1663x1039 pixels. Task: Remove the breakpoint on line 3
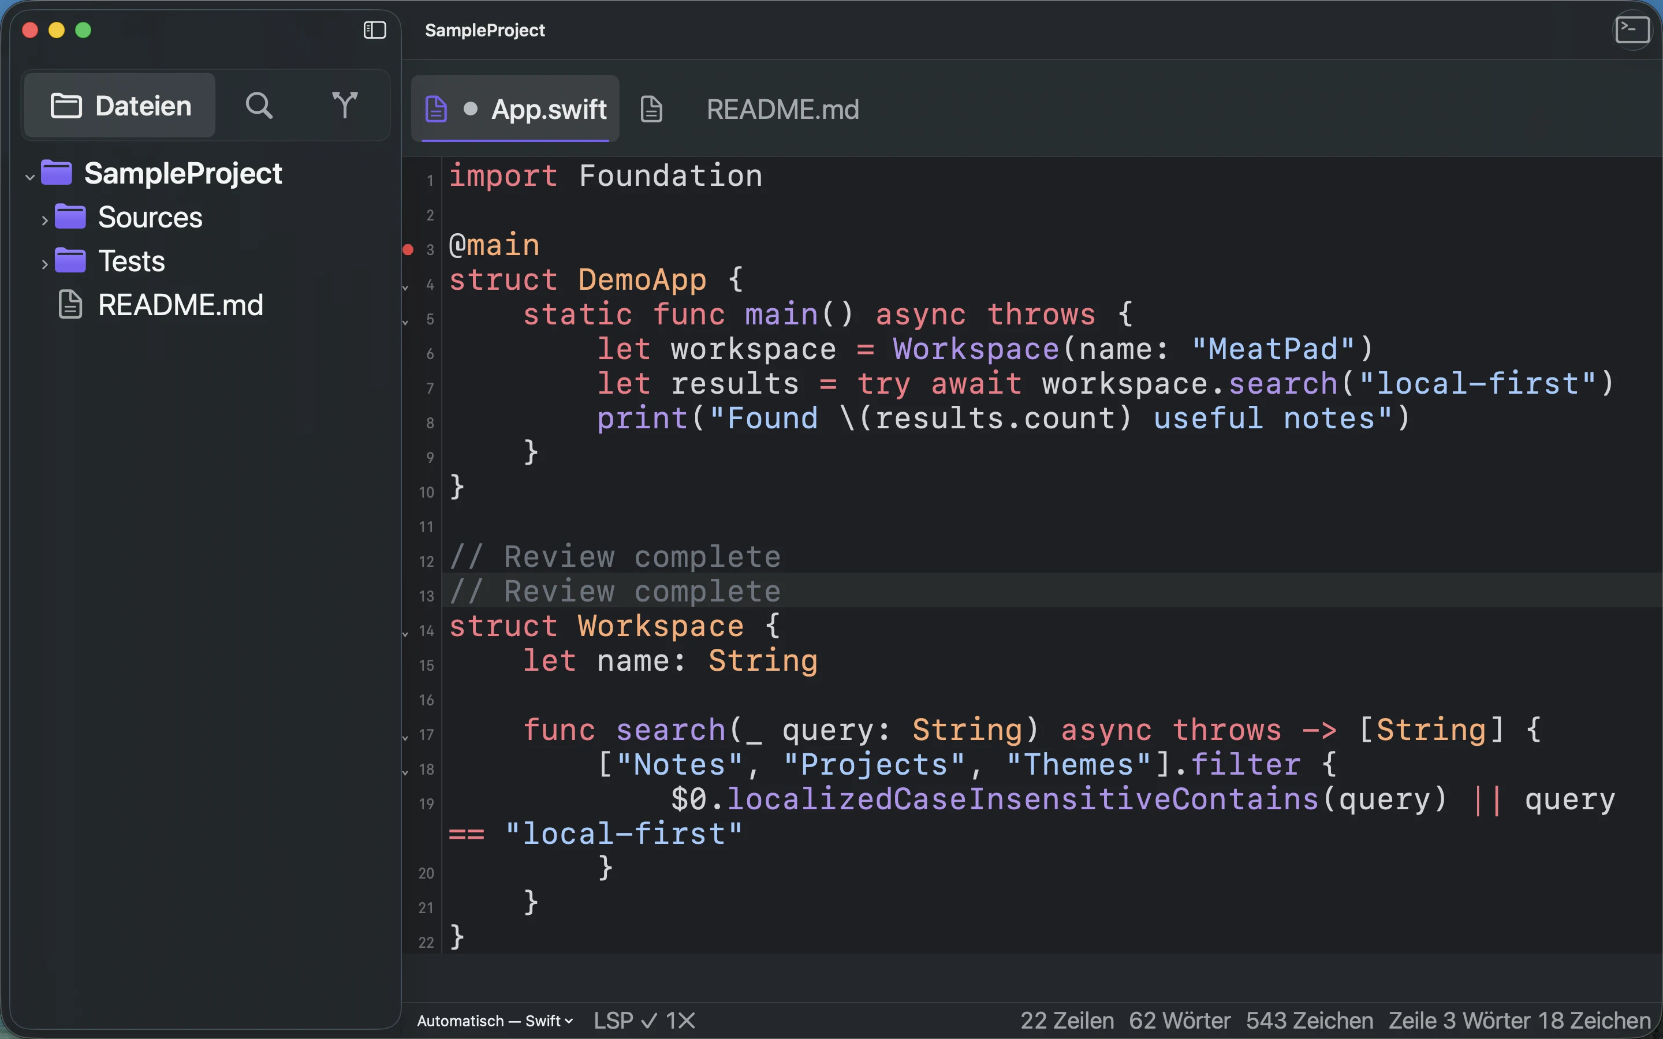click(x=408, y=249)
